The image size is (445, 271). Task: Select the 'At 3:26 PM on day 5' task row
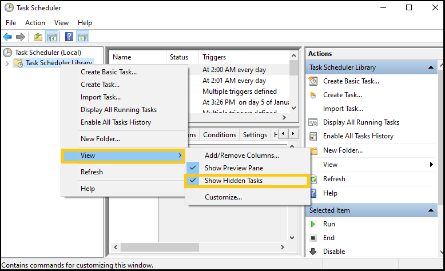click(x=245, y=102)
